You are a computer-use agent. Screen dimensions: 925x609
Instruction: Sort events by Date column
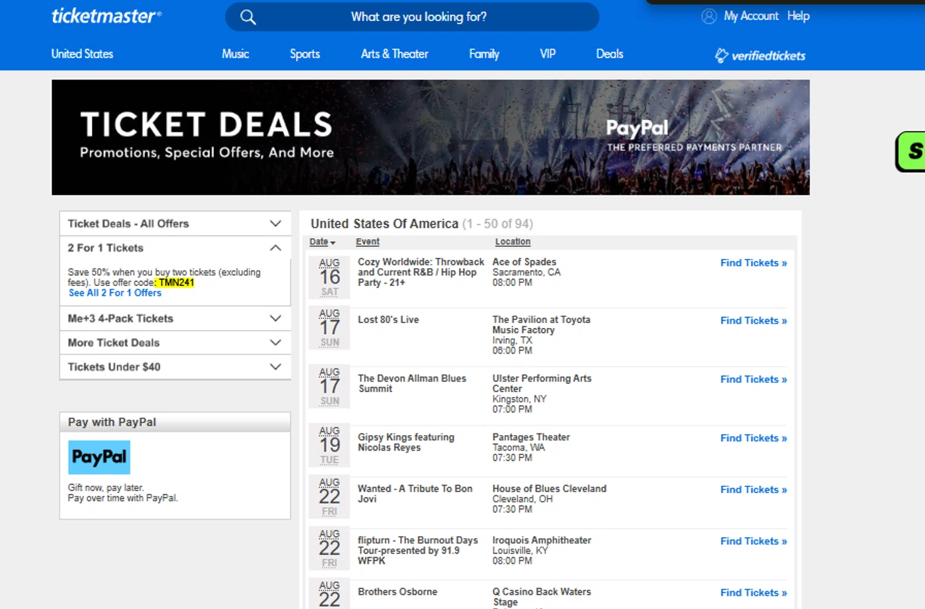click(322, 242)
